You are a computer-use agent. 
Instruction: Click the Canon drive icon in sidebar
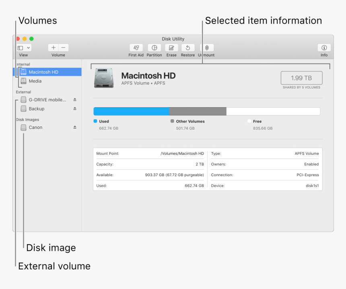tap(23, 128)
